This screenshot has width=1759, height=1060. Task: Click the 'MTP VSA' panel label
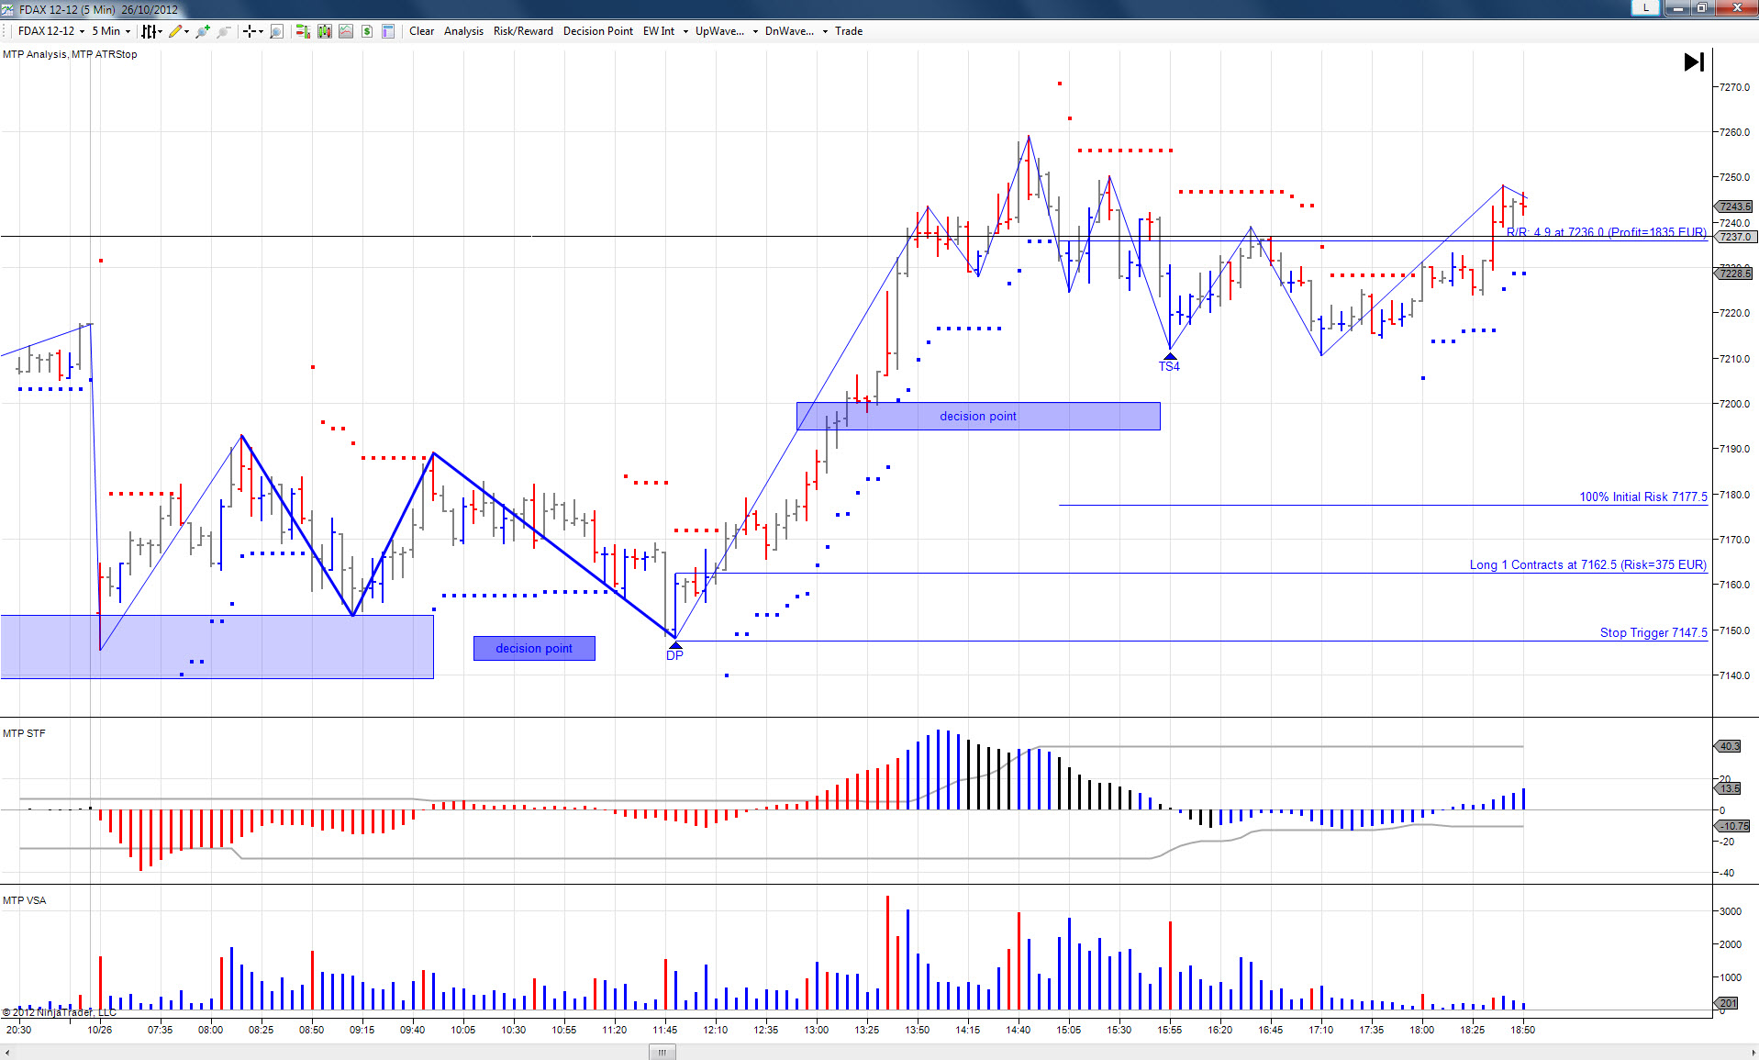click(x=24, y=900)
